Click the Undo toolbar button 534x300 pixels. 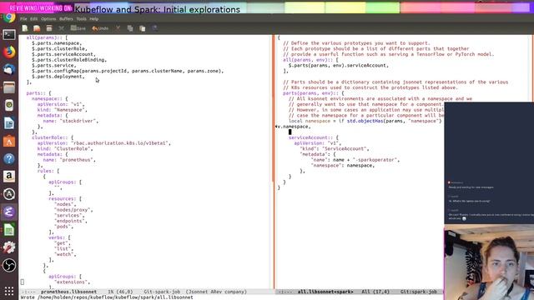click(x=100, y=28)
